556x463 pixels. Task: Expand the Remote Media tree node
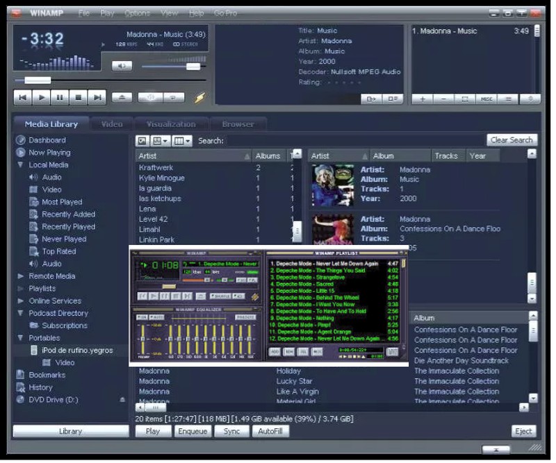(21, 276)
